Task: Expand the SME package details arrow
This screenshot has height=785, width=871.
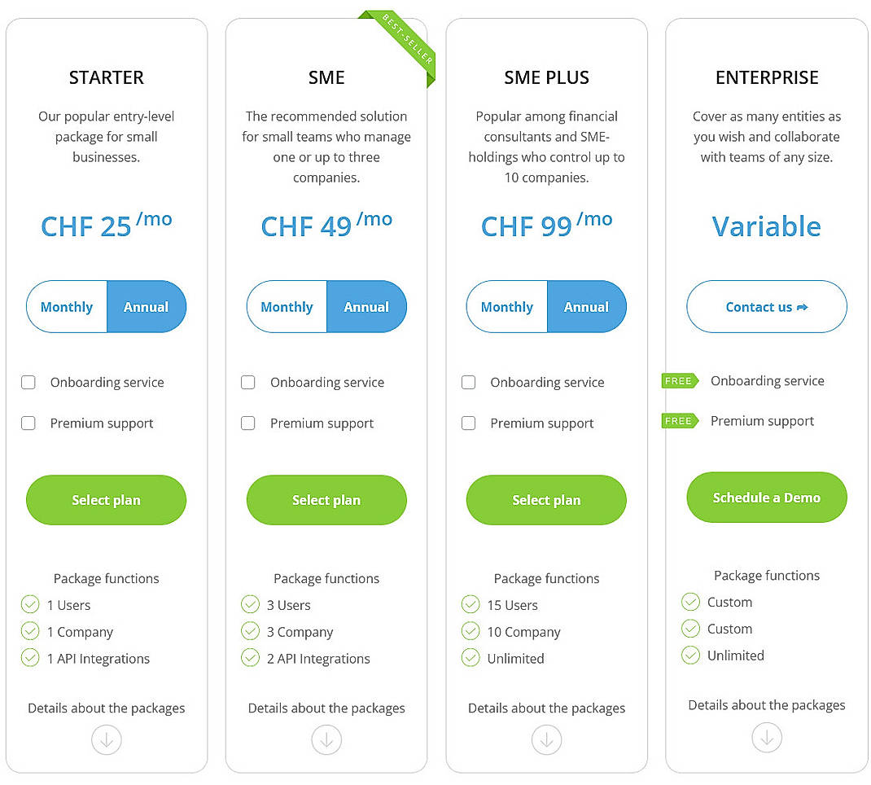Action: coord(326,739)
